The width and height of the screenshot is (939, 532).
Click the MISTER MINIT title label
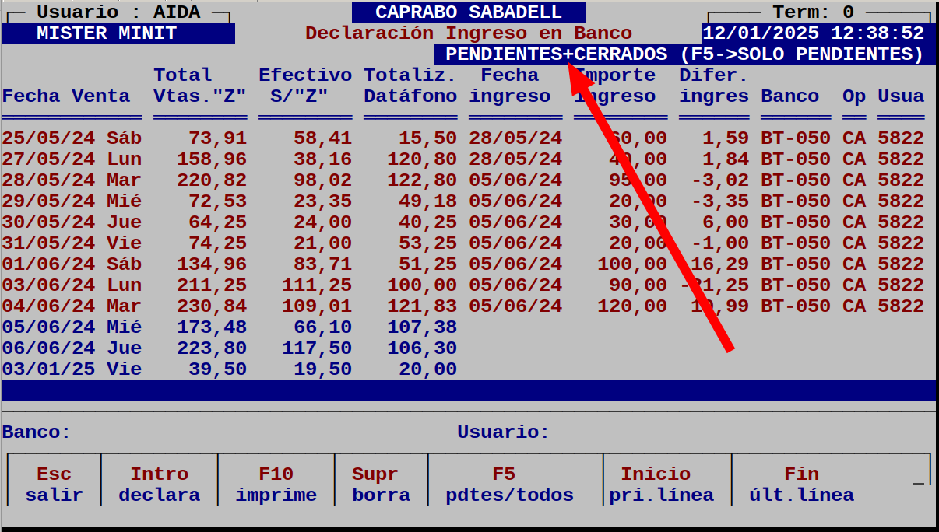pyautogui.click(x=107, y=33)
